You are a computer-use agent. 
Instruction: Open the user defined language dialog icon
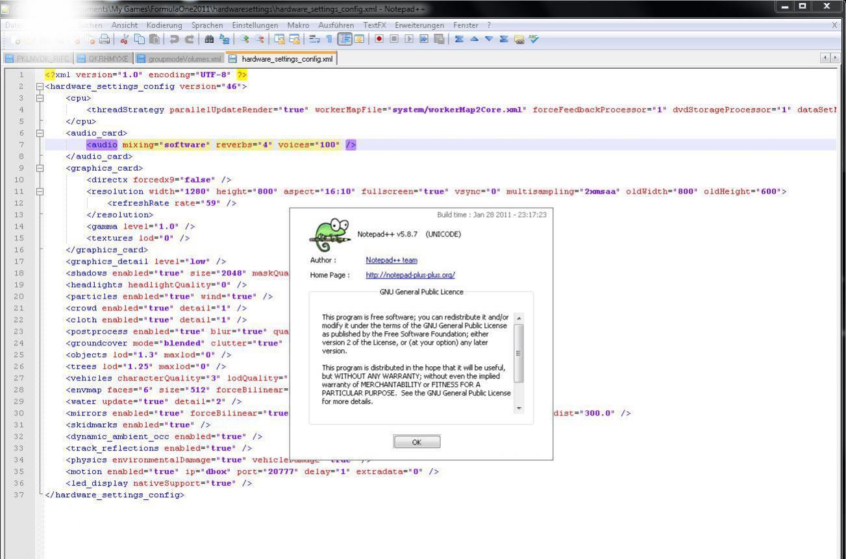[x=359, y=39]
